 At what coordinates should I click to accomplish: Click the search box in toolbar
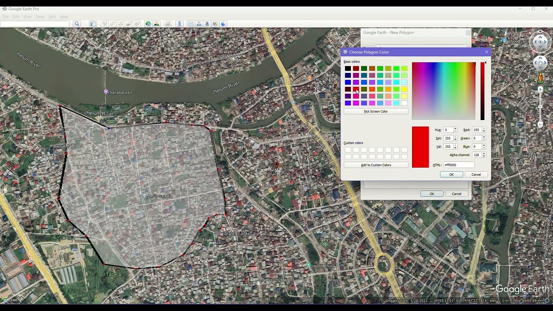(35, 24)
